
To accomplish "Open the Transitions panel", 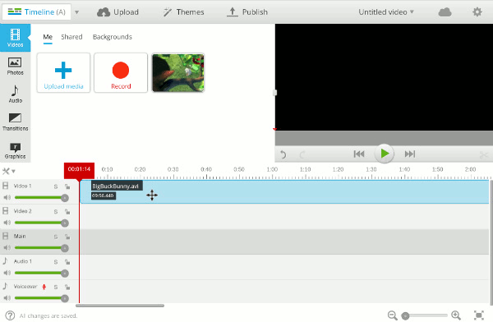I will coord(15,122).
